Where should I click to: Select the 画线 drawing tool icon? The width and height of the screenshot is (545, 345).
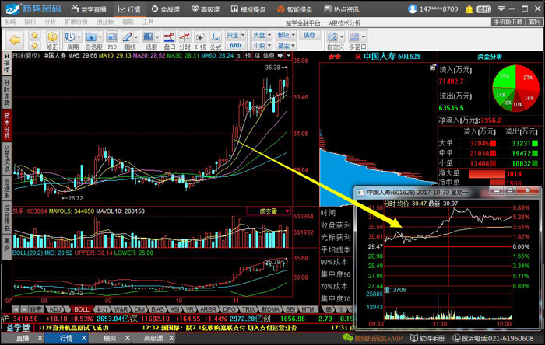tap(130, 40)
